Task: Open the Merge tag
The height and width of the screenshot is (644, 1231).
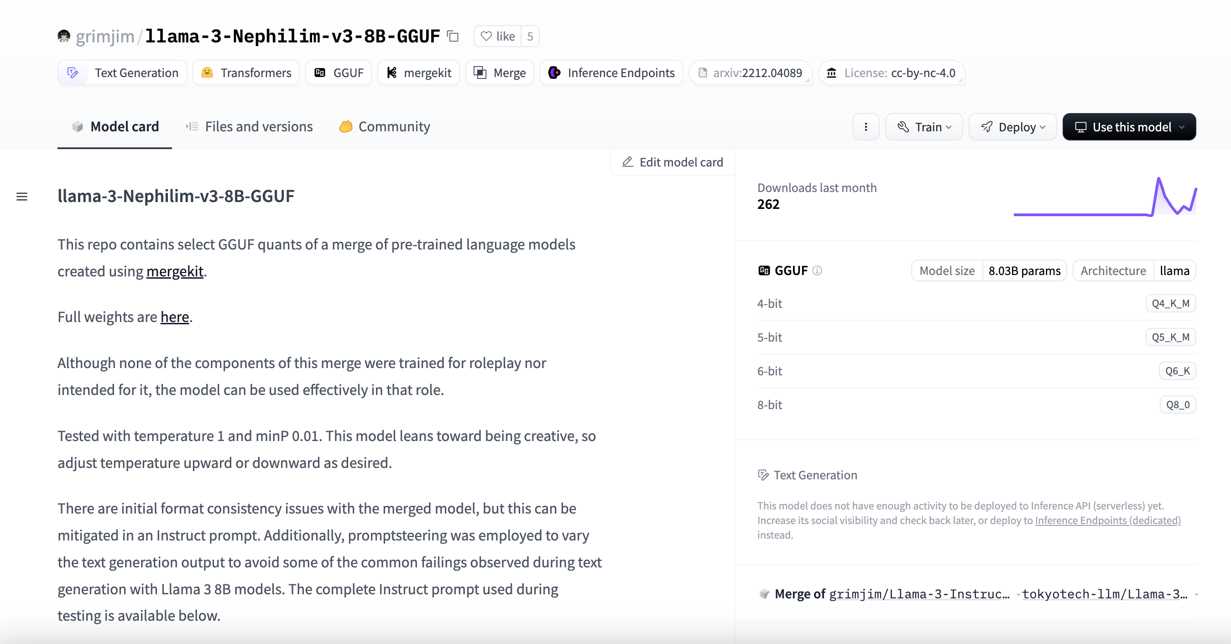Action: point(500,73)
